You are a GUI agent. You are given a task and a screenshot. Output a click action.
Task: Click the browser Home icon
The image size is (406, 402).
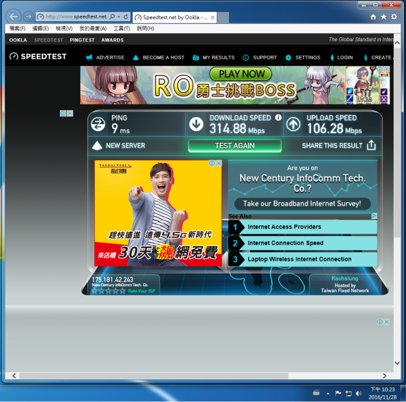pyautogui.click(x=373, y=17)
